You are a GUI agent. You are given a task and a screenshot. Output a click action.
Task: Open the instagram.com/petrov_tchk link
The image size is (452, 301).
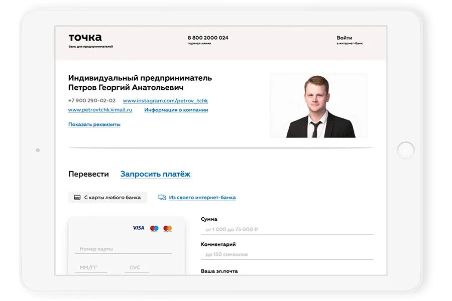pyautogui.click(x=165, y=100)
